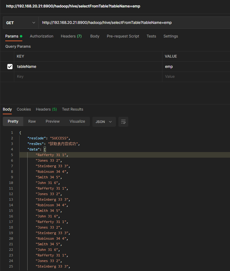
Task: Click "Steinberg 33 3" on line 25
Action: [x=52, y=266]
